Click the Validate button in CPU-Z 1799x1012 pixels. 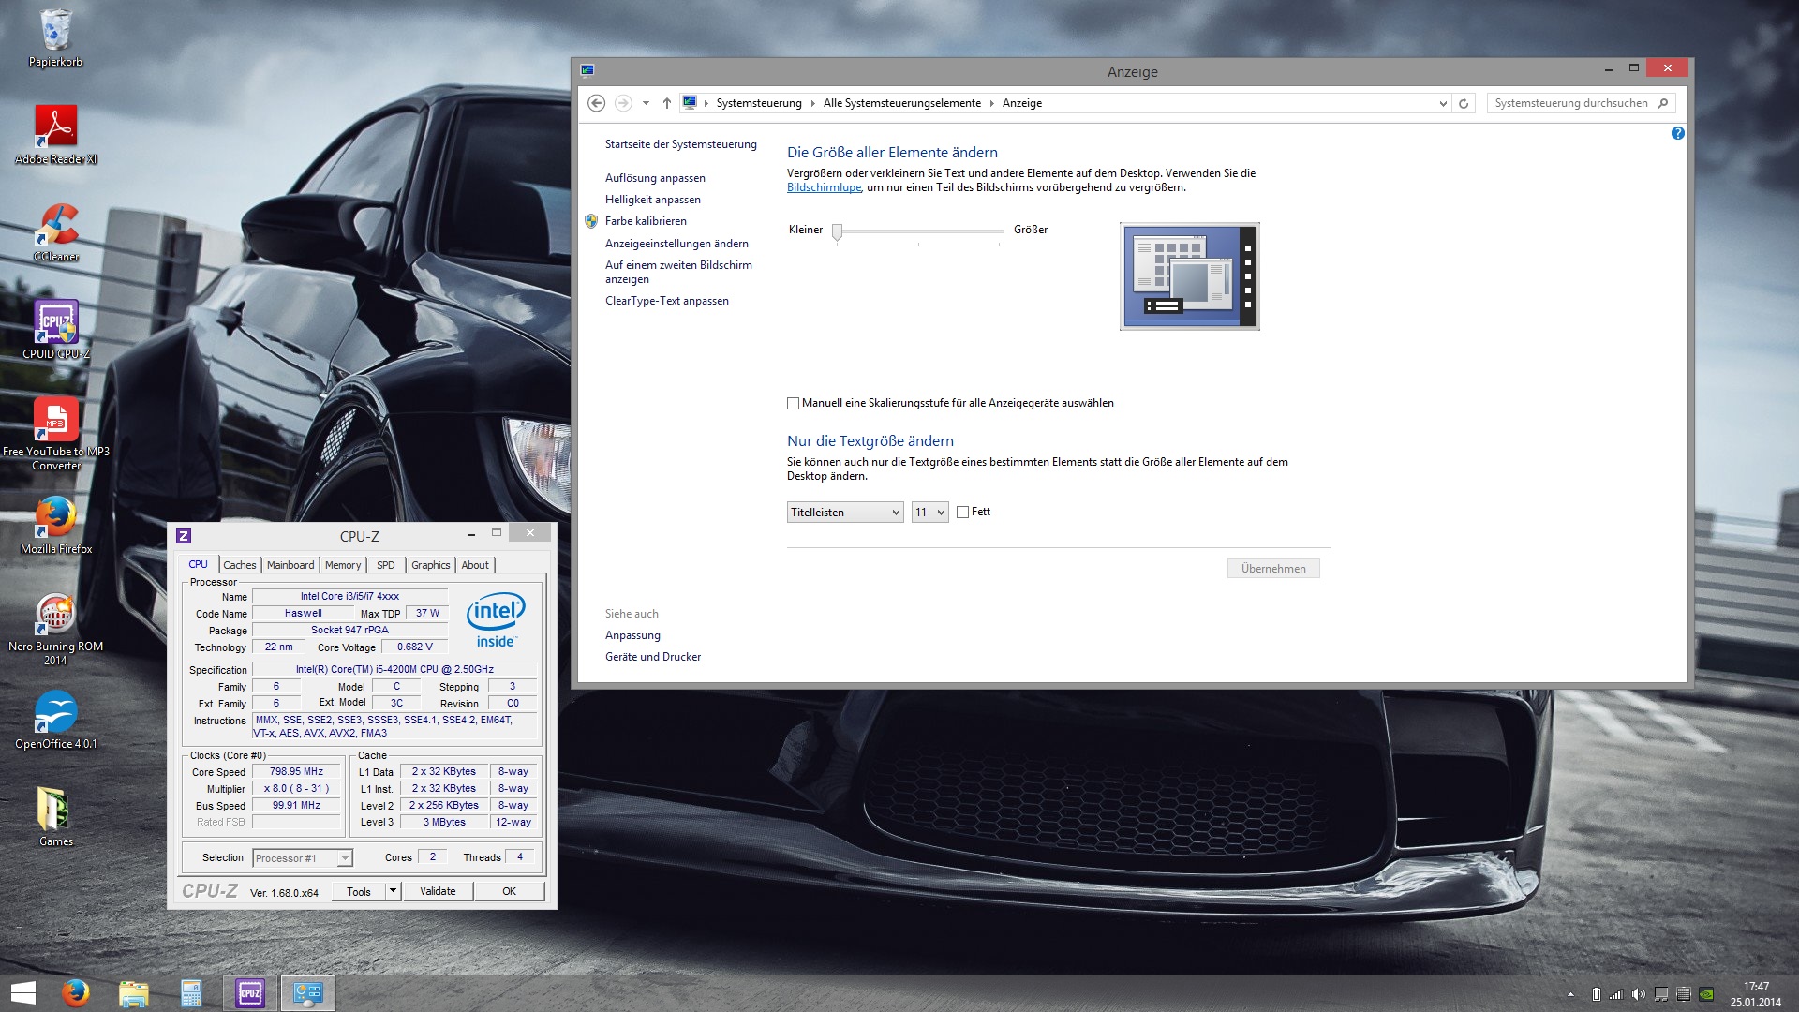click(x=438, y=891)
